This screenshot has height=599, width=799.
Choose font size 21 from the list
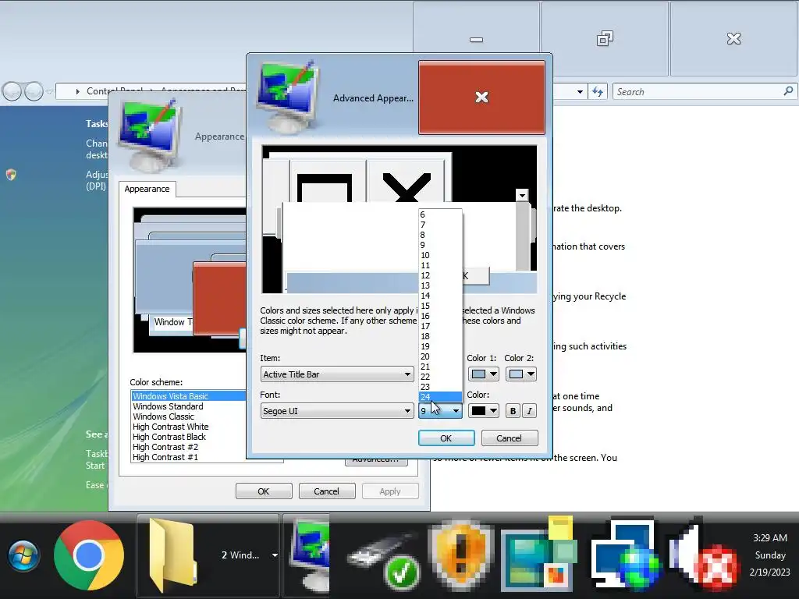[x=440, y=367]
